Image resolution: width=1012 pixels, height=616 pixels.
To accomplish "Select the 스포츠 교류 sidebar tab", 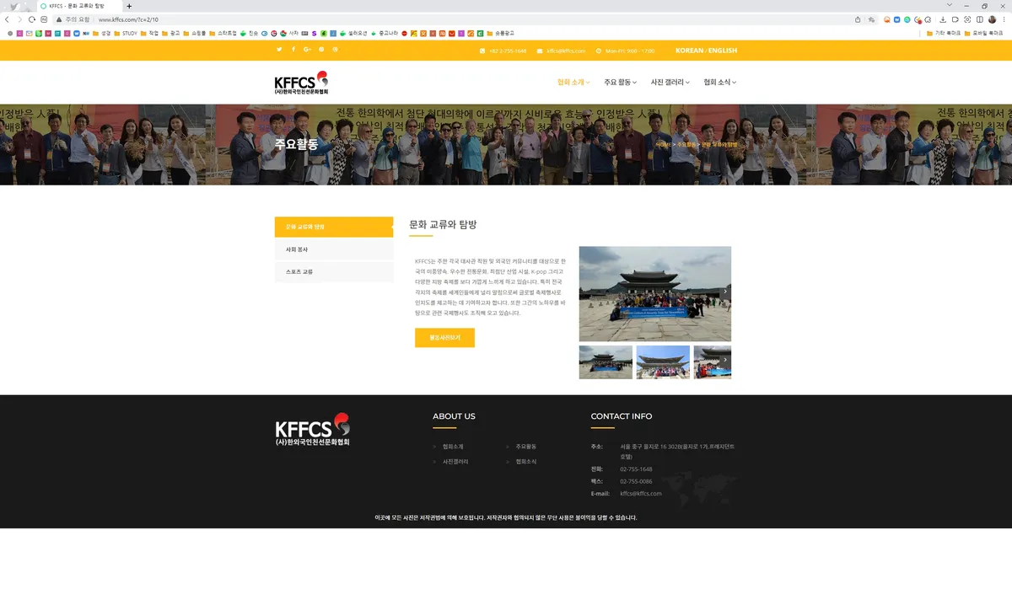I will coord(334,272).
